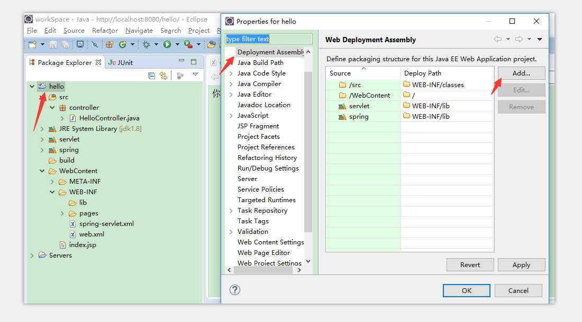Open the dialog page menu triangle
This screenshot has width=582, height=322.
click(x=540, y=39)
